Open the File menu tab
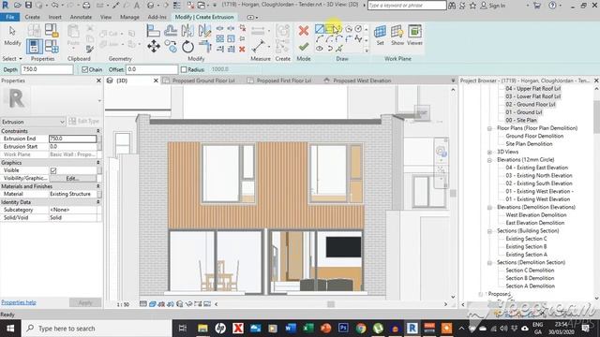600x337 pixels. pos(10,17)
